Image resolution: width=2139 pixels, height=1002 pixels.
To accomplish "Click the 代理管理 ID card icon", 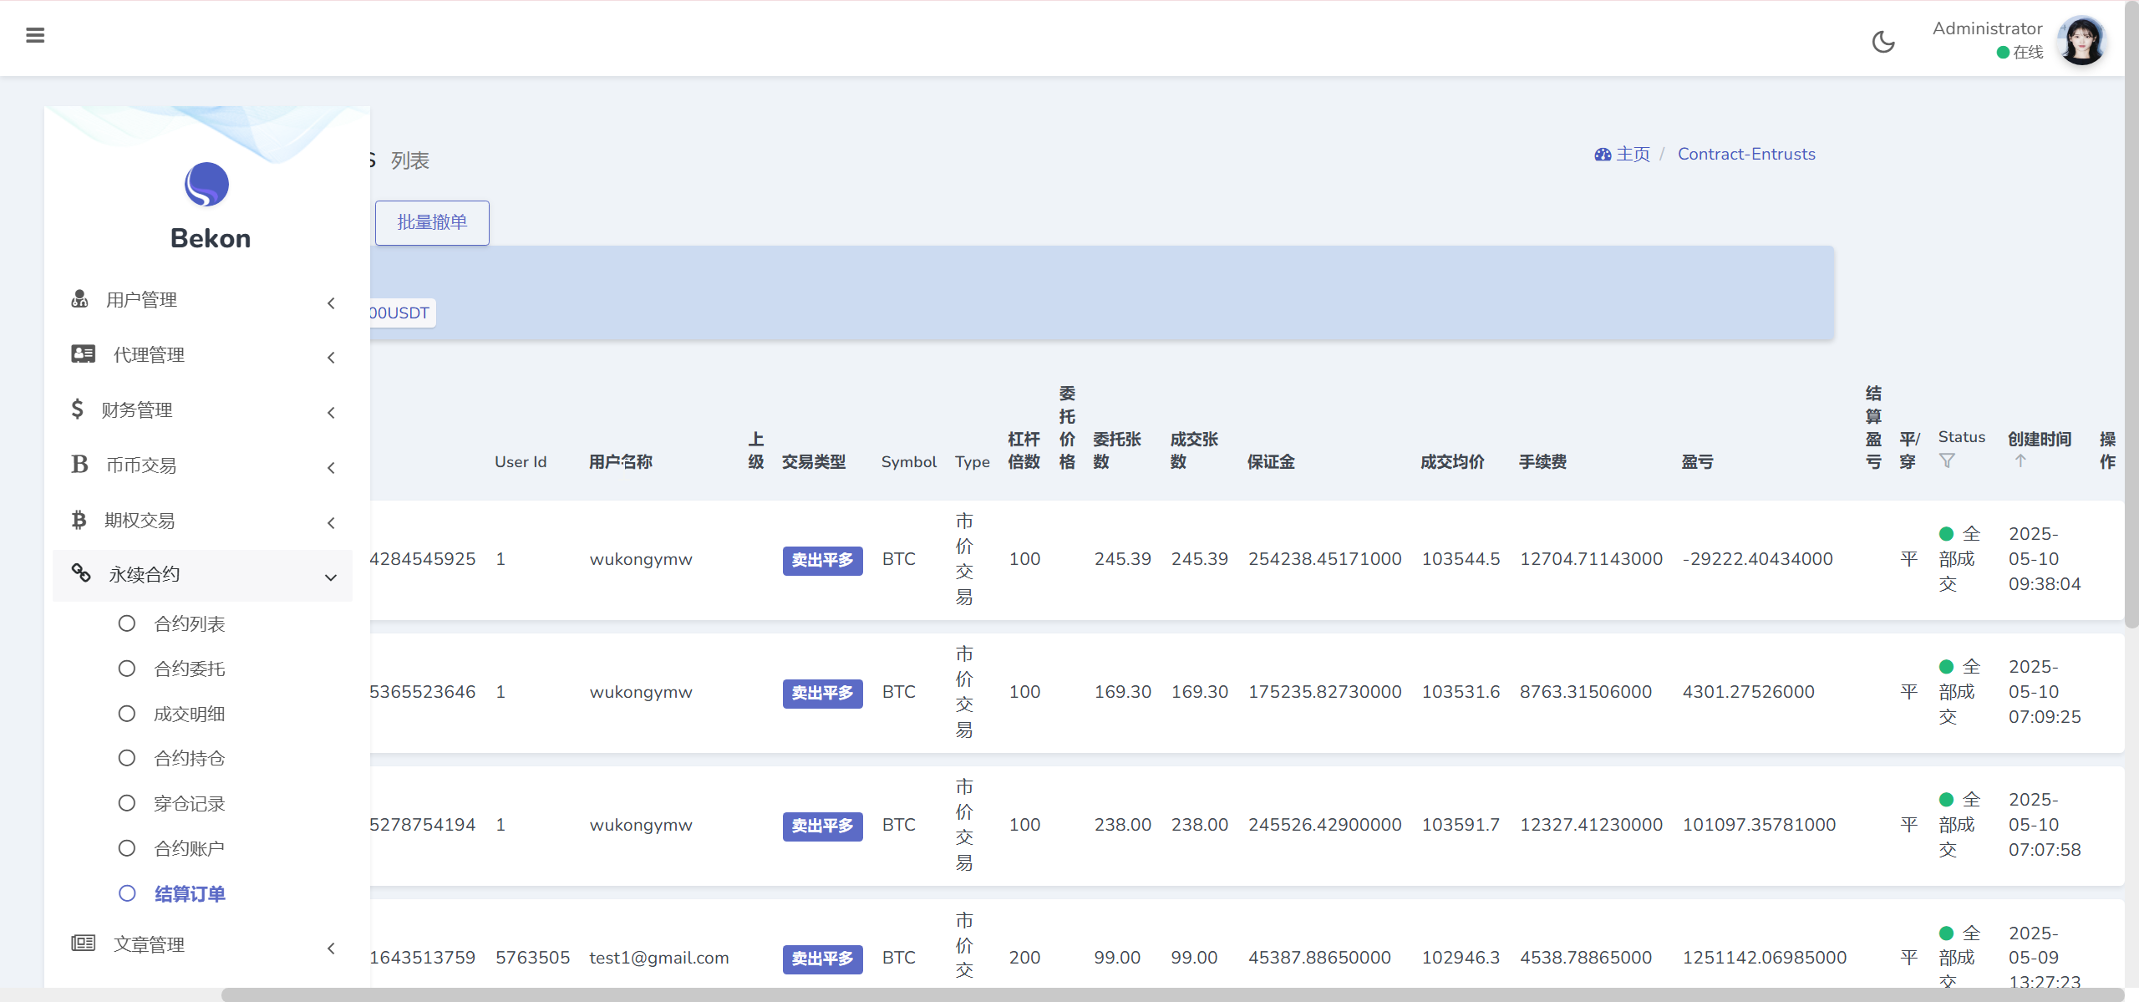I will [83, 354].
